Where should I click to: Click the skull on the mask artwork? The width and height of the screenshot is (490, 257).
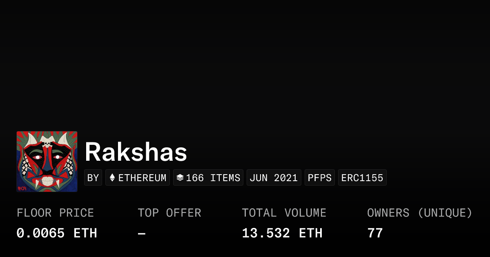[x=47, y=143]
